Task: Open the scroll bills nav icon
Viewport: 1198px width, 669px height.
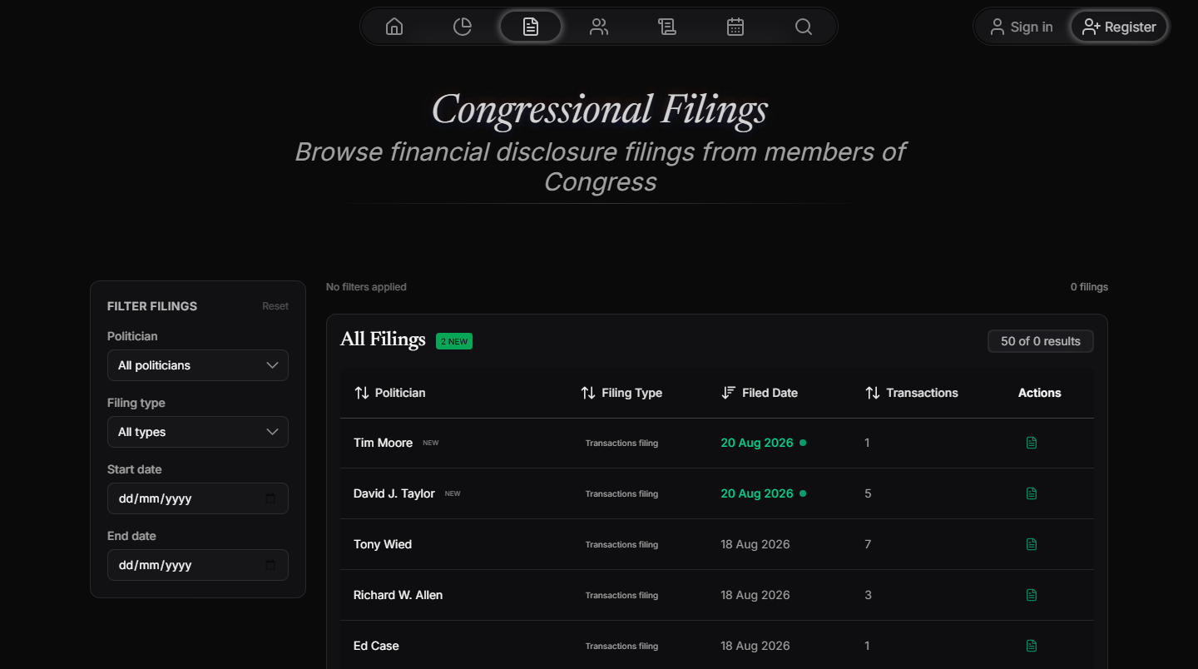Action: pyautogui.click(x=667, y=27)
